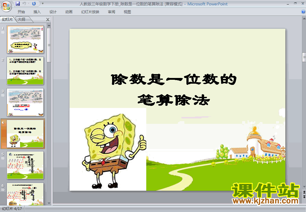306x212 pixels.
Task: Open the 开始 ribbon tab
Action: coord(21,12)
